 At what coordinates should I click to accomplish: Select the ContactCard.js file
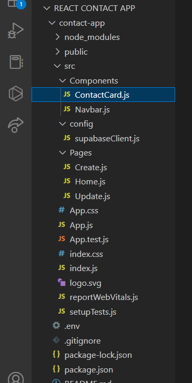point(103,95)
